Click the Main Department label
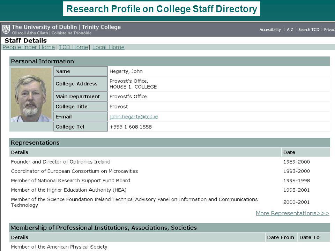Screen dimensions: 335x251 pyautogui.click(x=80, y=97)
